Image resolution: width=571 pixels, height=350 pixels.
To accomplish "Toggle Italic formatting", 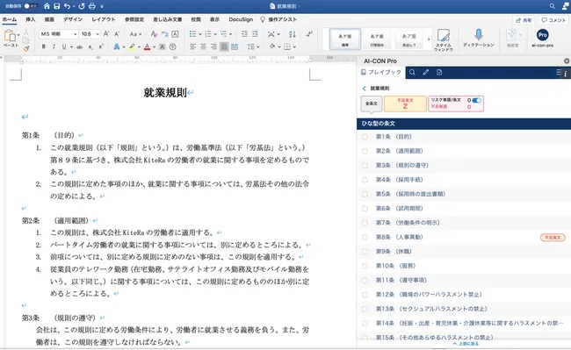I will click(54, 46).
